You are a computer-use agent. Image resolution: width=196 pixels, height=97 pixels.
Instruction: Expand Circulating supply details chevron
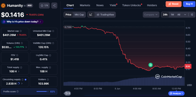[22, 83]
